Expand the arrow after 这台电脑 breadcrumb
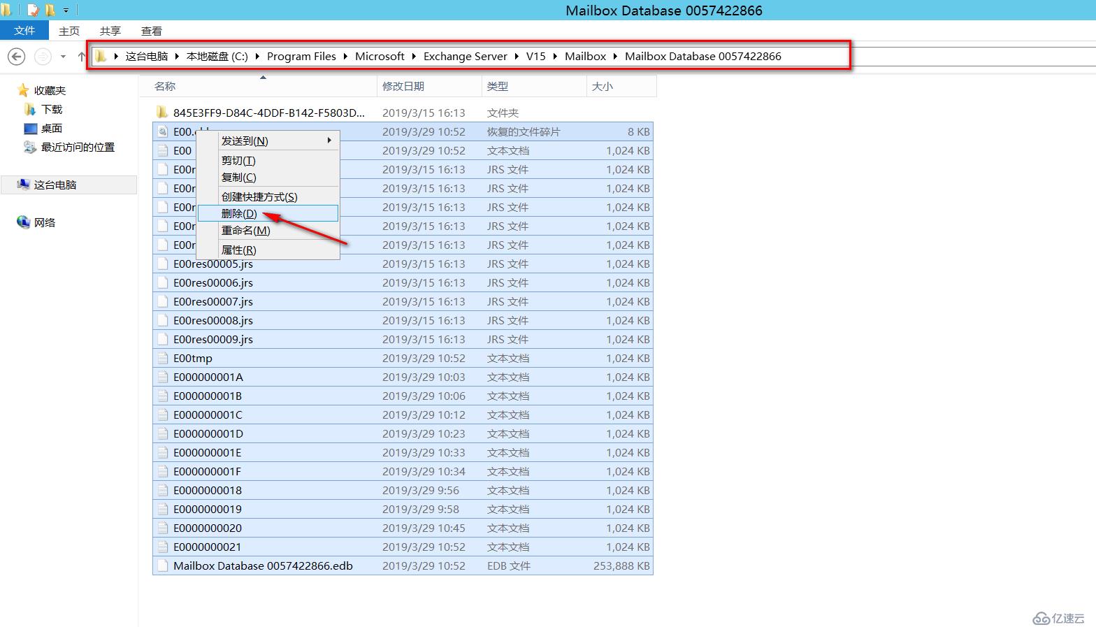Viewport: 1096px width, 627px height. coord(178,56)
